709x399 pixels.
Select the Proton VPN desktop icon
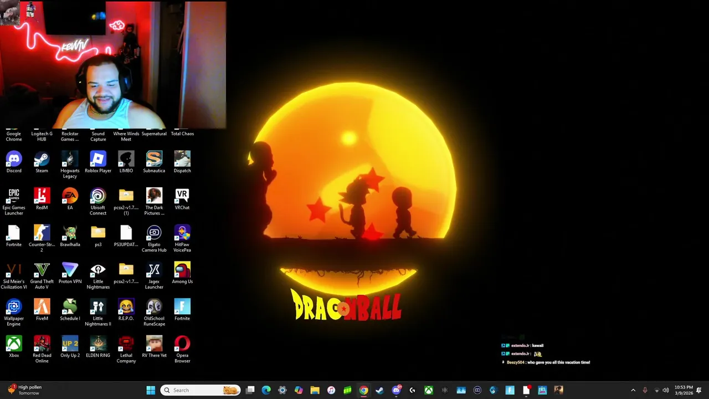pos(70,273)
